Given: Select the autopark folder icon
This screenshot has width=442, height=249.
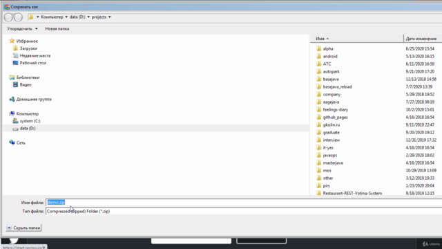Looking at the screenshot, I should coord(319,71).
